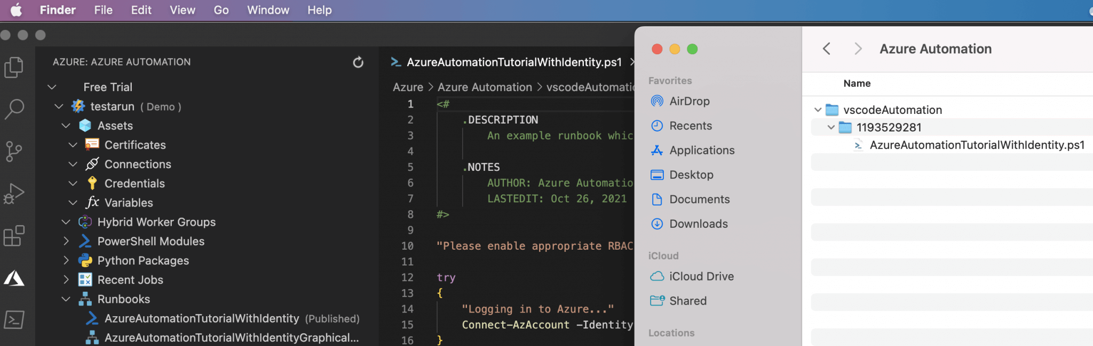Click the Assets cube icon
Image resolution: width=1093 pixels, height=346 pixels.
(85, 126)
